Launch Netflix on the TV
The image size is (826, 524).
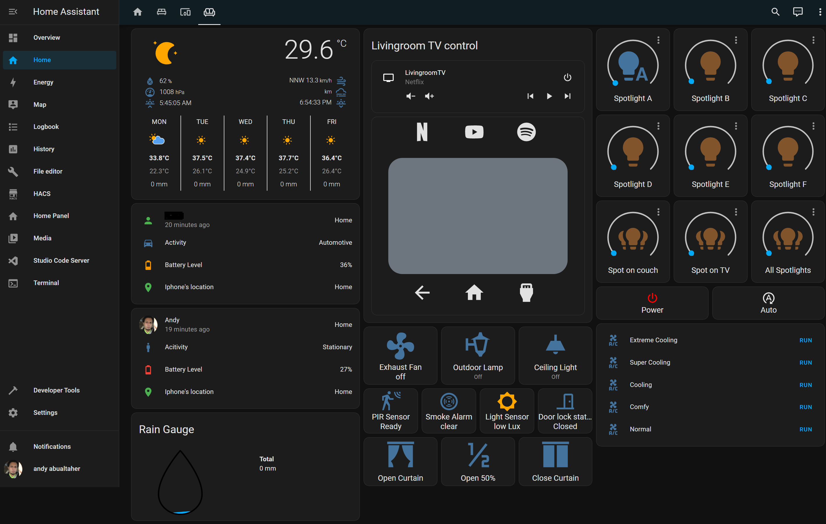pyautogui.click(x=422, y=132)
